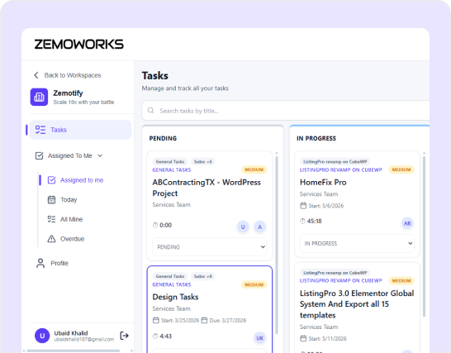Open the Design Tasks card title
Screen dimensions: 451x353
(175, 297)
